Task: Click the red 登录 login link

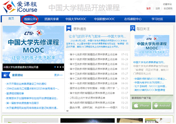Action: 148,8
